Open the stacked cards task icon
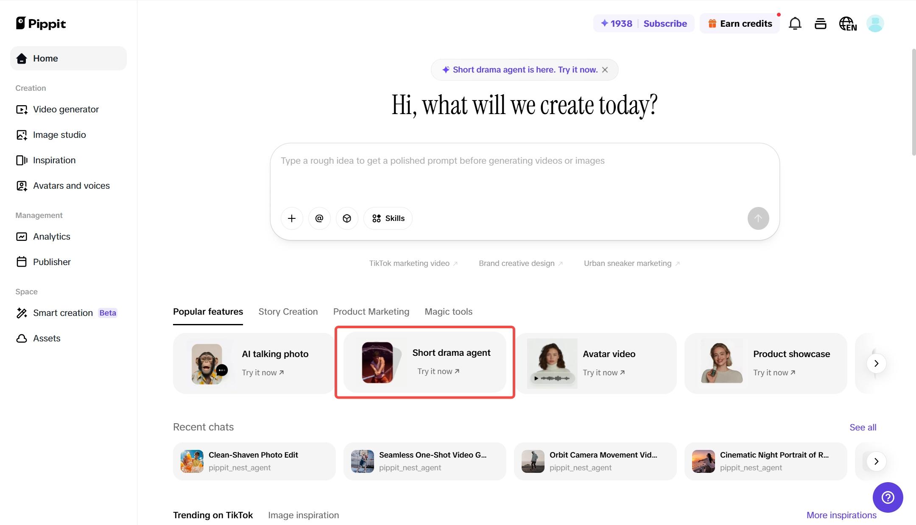Image resolution: width=916 pixels, height=525 pixels. [820, 23]
